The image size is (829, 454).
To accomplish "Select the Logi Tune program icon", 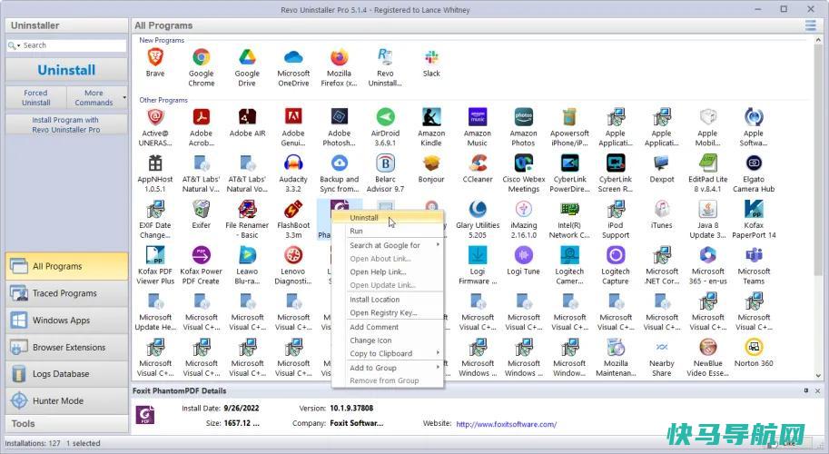I will [523, 255].
